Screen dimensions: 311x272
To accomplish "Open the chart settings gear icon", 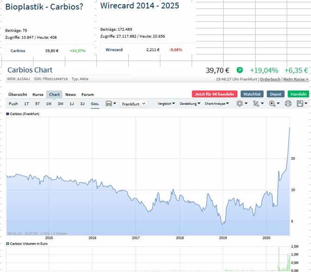I will pyautogui.click(x=240, y=103).
